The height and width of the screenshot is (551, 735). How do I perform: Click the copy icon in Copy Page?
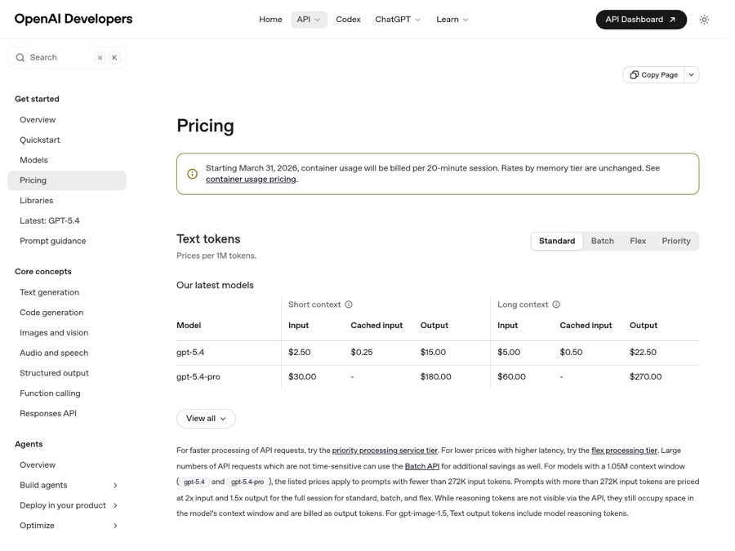pyautogui.click(x=634, y=75)
